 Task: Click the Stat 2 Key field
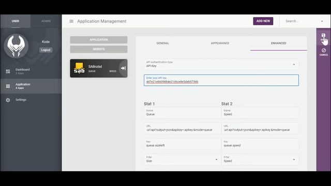coord(260,144)
